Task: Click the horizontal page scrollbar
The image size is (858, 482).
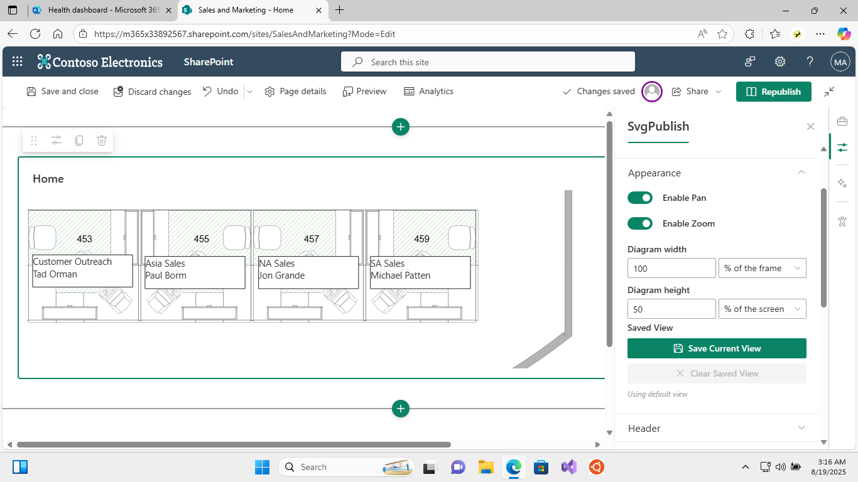Action: 234,444
